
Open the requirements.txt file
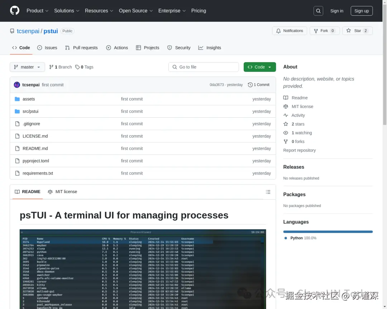point(38,173)
